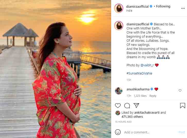
Task: Save post with bookmark icon
Action: [x=183, y=105]
